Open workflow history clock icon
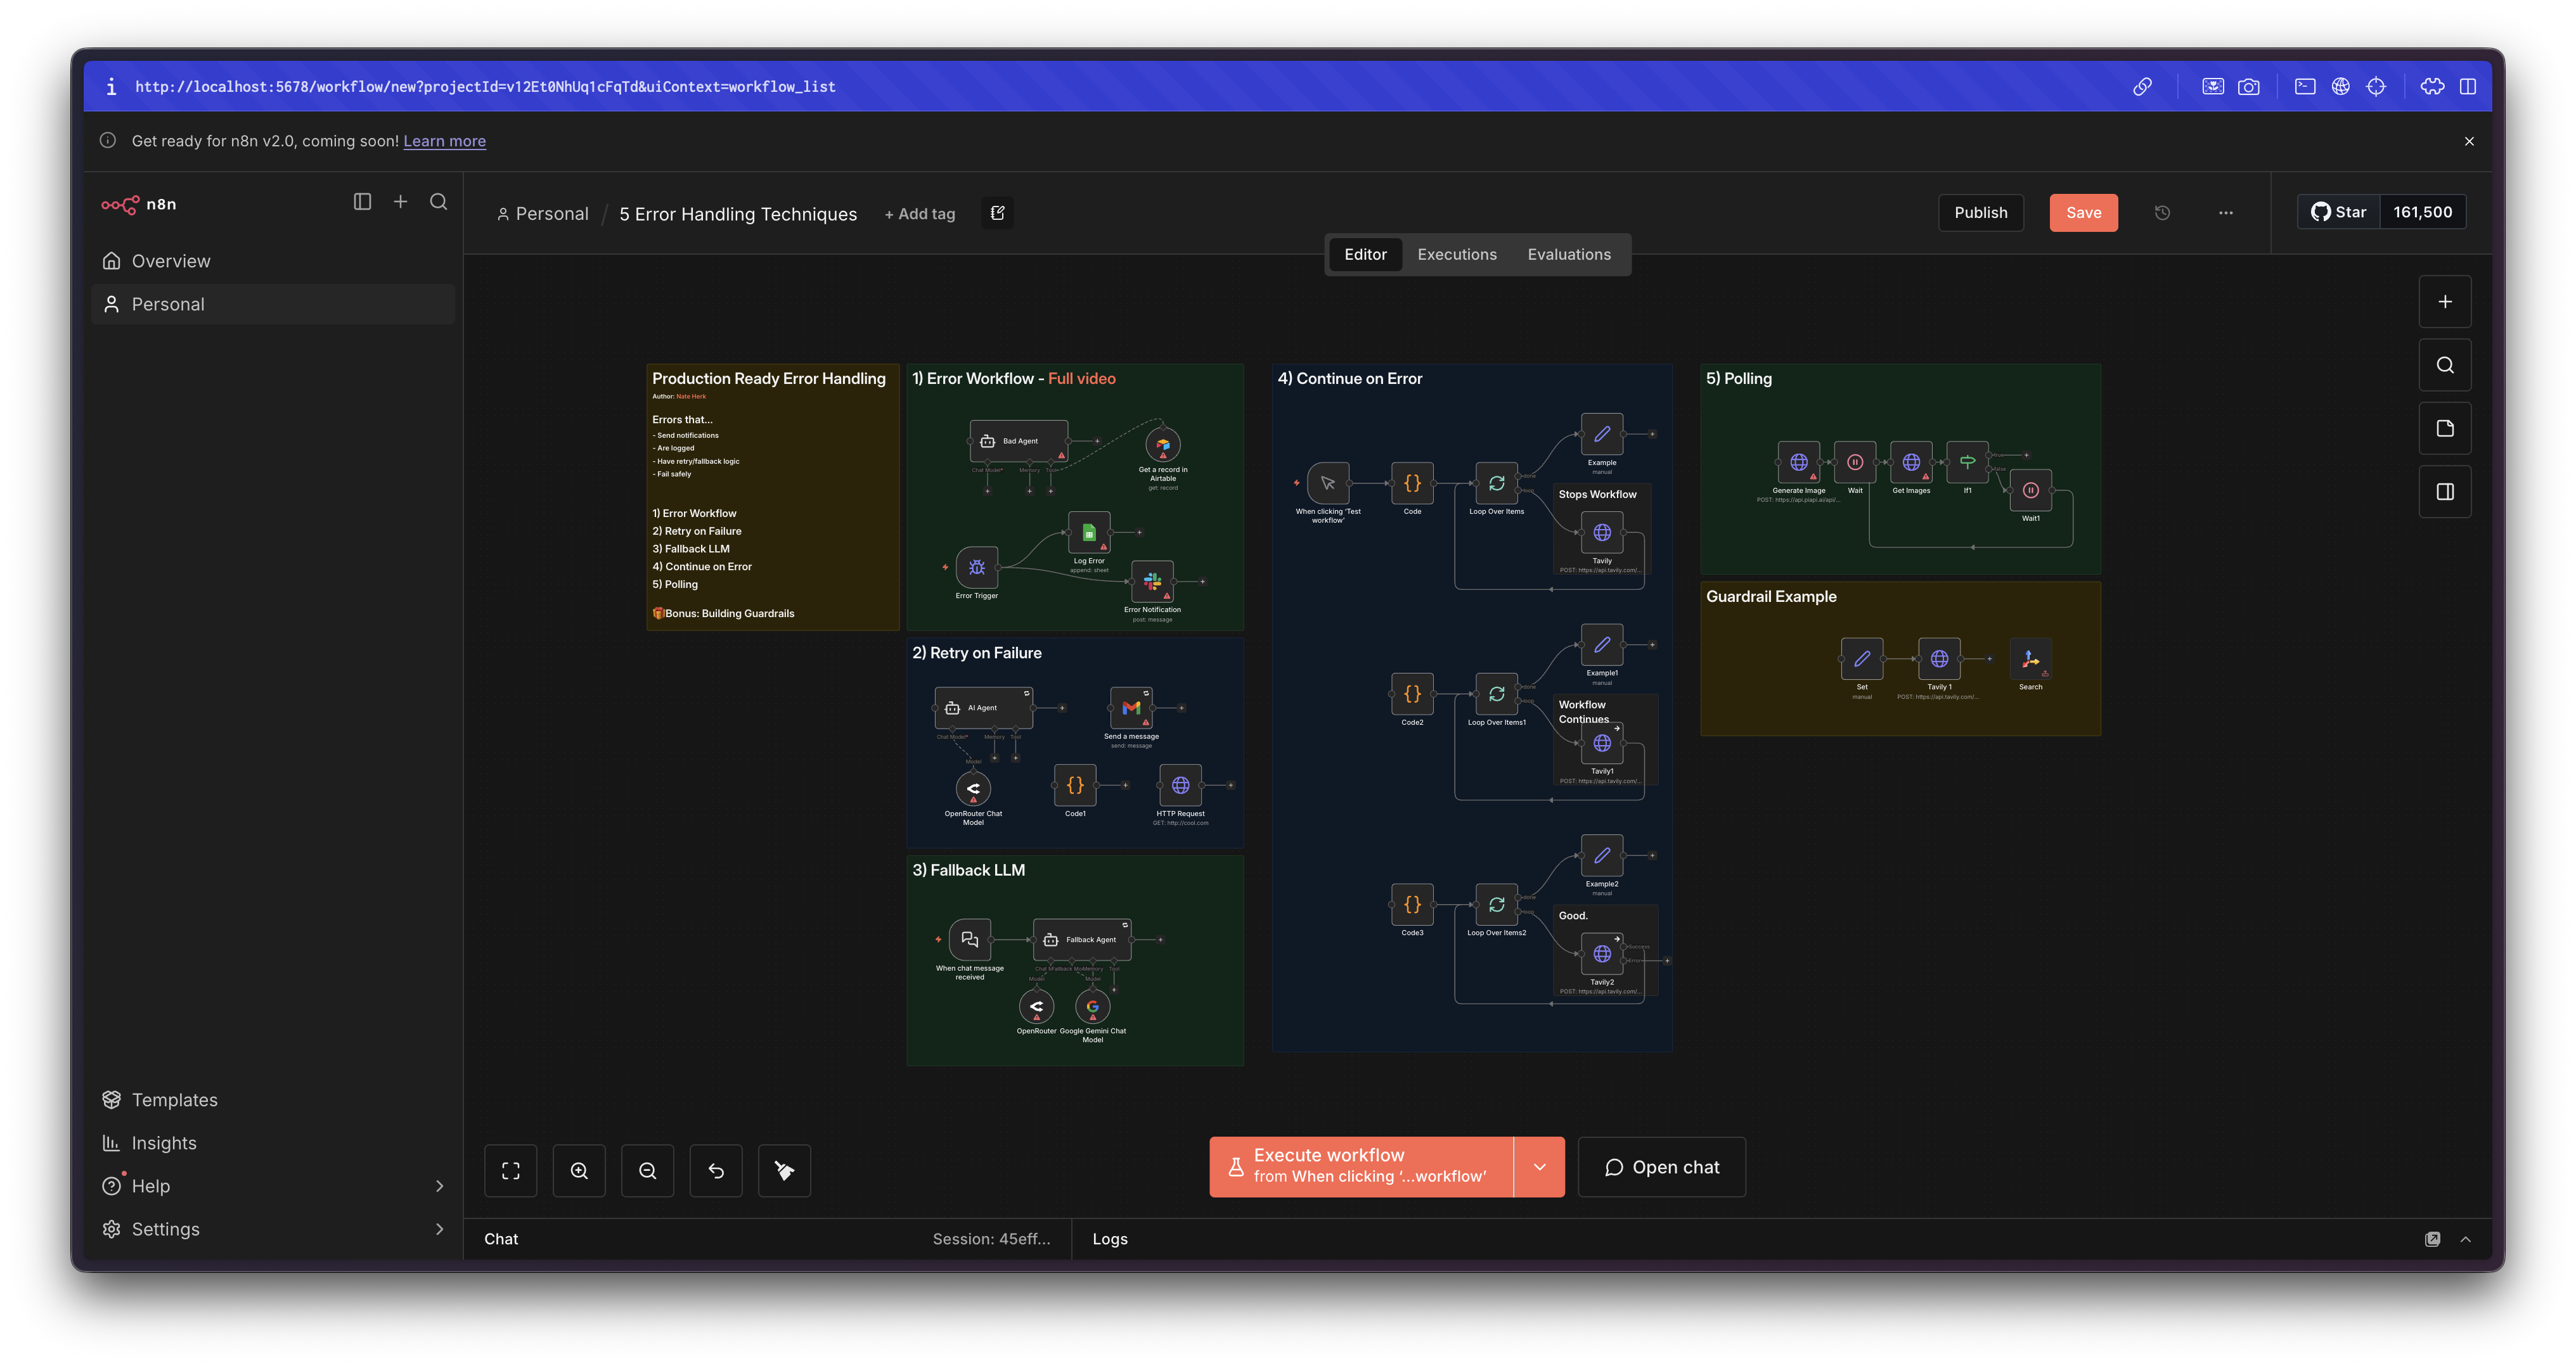Viewport: 2576px width, 1366px height. [x=2162, y=213]
